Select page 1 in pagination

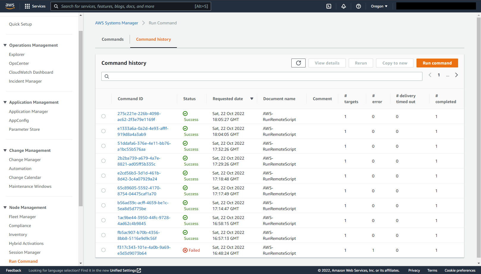coord(439,75)
